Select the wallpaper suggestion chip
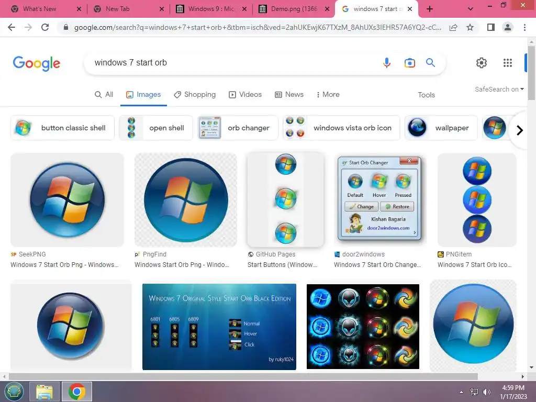 [x=441, y=128]
